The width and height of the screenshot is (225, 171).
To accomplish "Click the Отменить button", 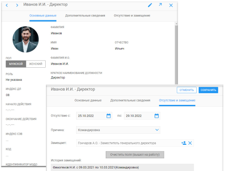I will [x=187, y=90].
